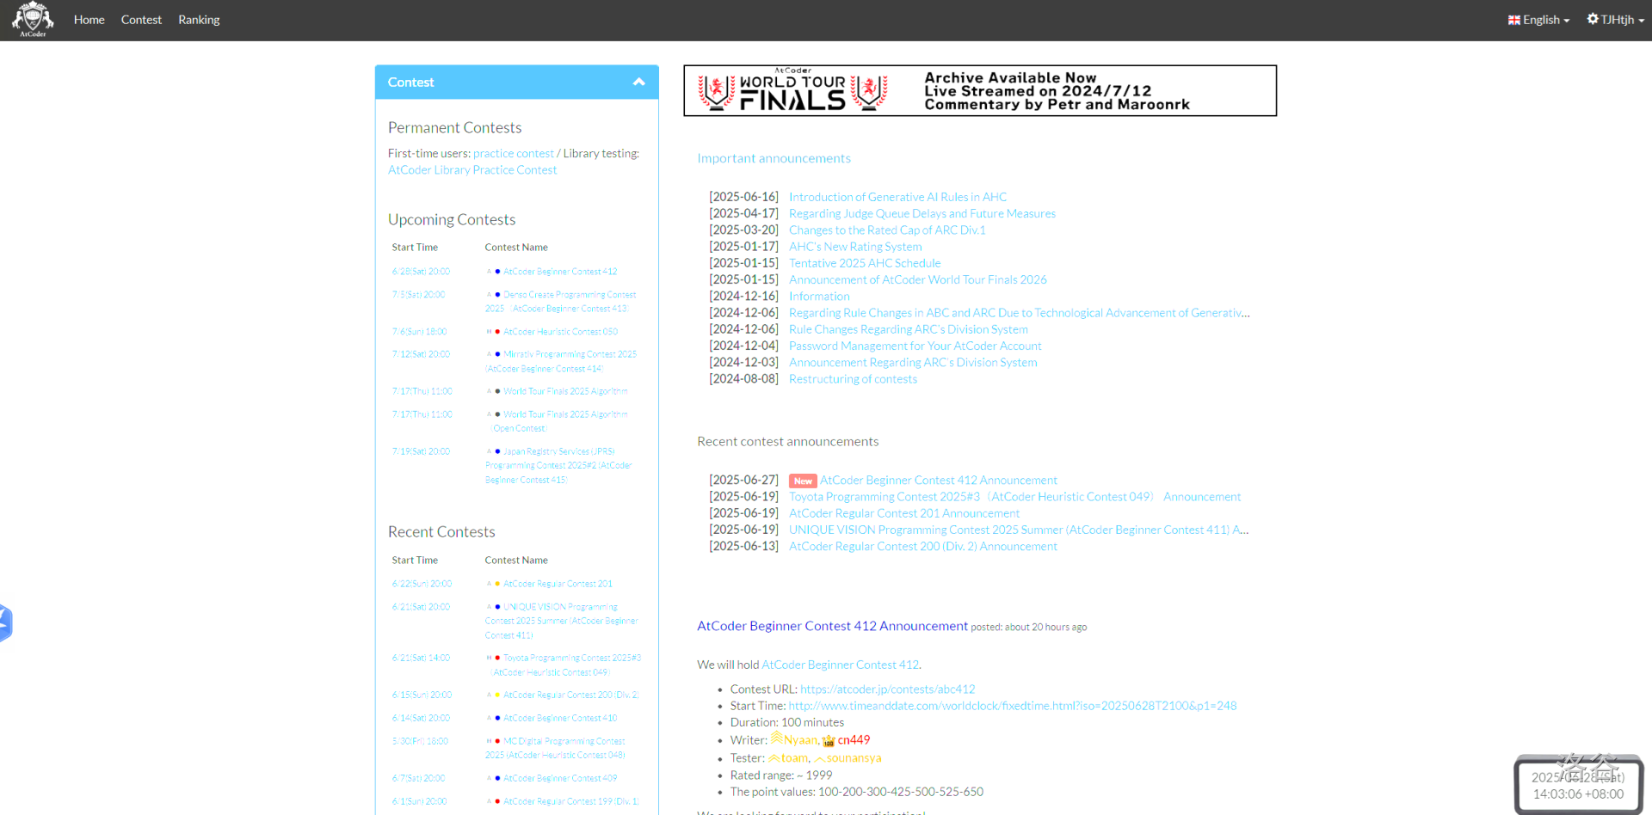Open AHC's New Rating System announcement

pos(855,247)
